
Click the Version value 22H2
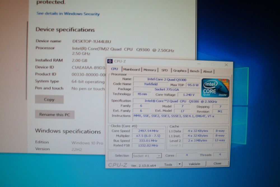[x=77, y=149]
